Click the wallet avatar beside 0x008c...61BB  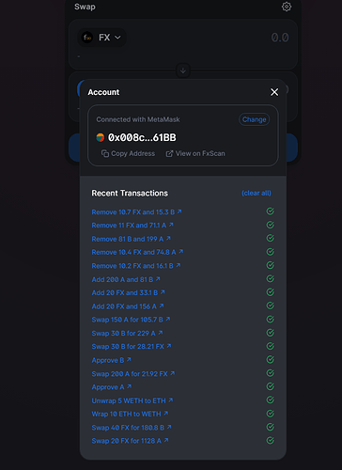point(101,137)
